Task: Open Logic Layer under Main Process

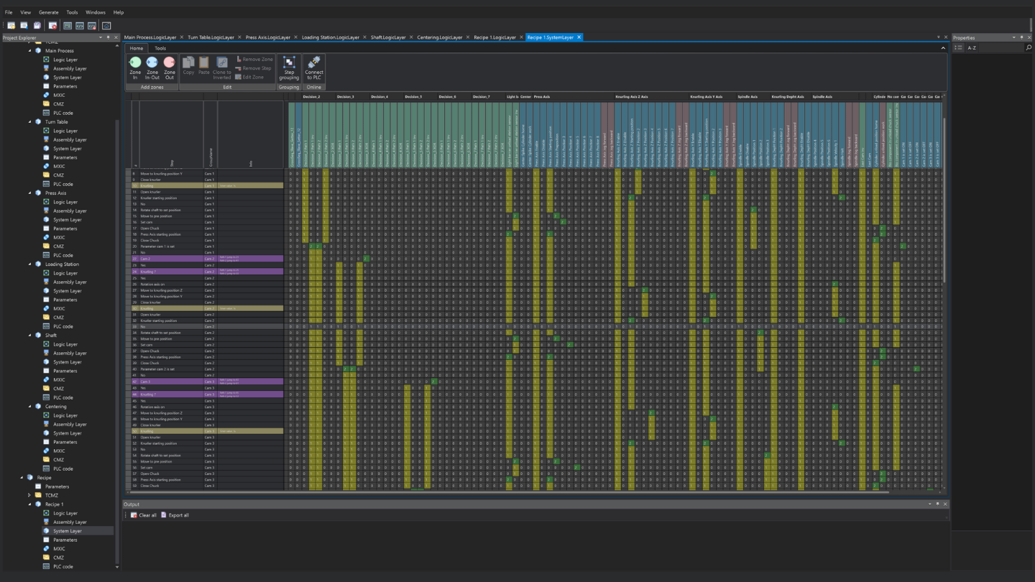Action: (x=65, y=60)
